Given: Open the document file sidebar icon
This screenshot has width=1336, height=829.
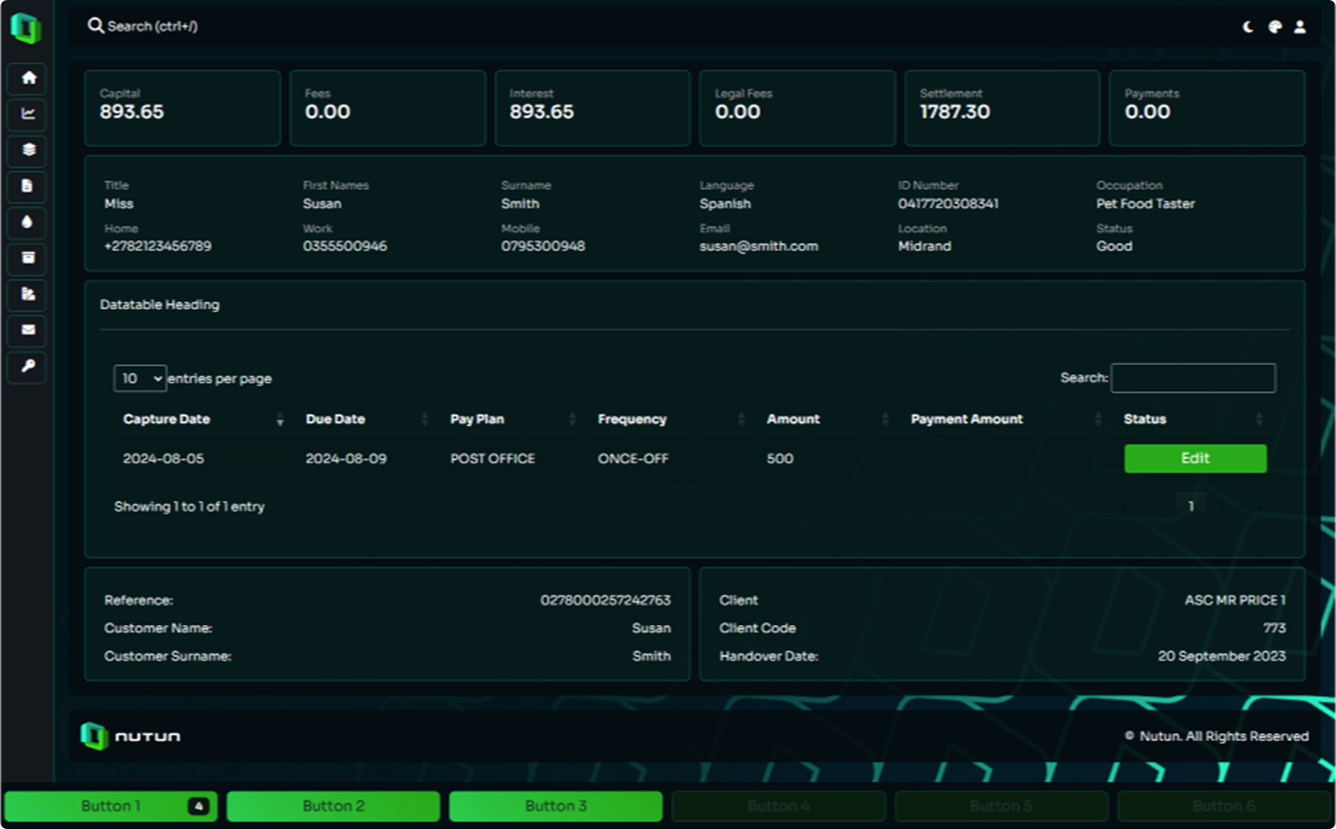Looking at the screenshot, I should [28, 186].
